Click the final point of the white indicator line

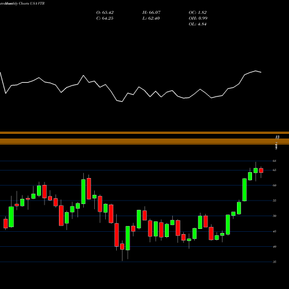tap(261, 72)
